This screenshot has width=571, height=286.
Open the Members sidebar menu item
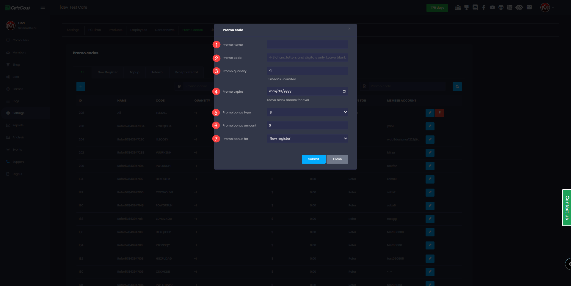tap(19, 53)
